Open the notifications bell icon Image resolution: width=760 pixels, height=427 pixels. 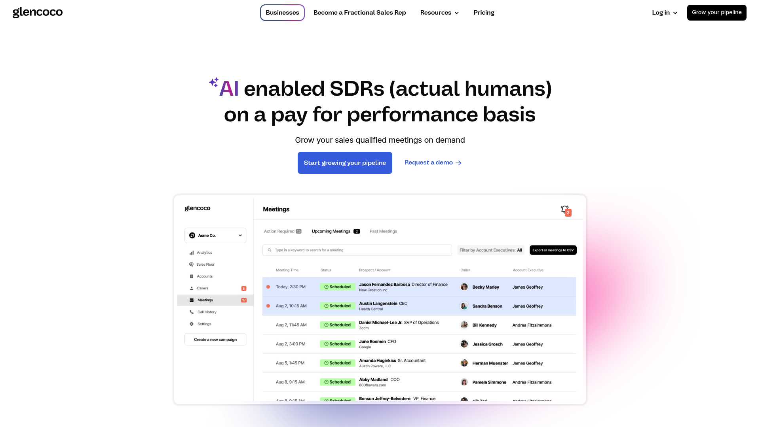[x=565, y=210]
